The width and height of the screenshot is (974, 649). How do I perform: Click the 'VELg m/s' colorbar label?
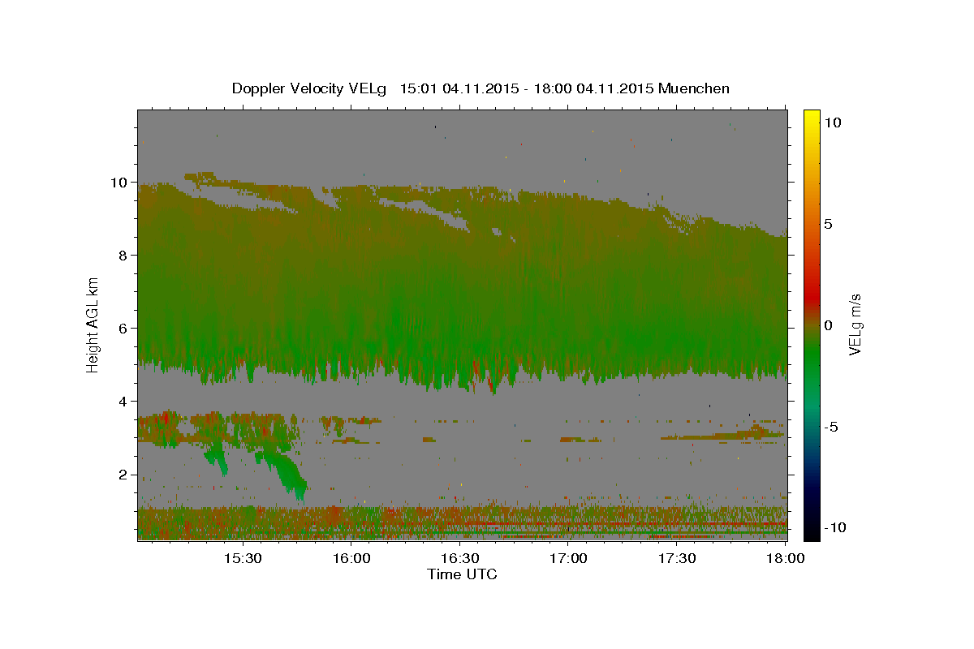tap(855, 324)
